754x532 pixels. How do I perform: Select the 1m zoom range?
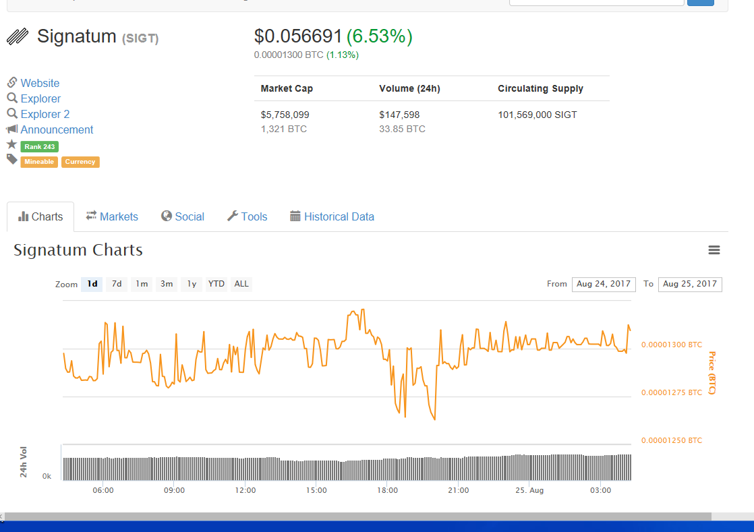142,284
